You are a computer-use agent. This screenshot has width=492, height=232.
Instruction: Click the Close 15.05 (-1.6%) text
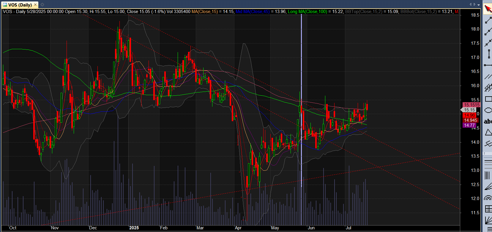pyautogui.click(x=146, y=12)
